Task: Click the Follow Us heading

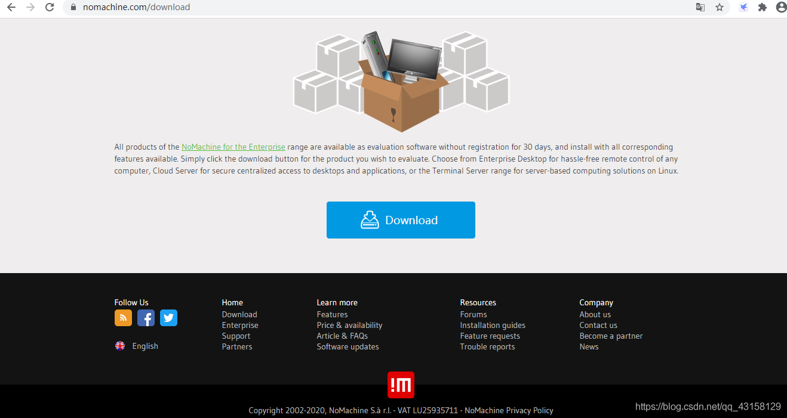Action: (131, 302)
